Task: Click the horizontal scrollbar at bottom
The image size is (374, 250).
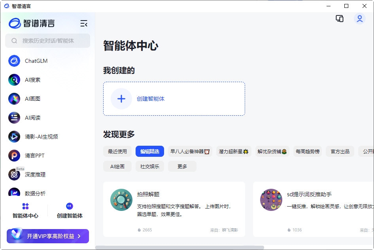Action: (x=179, y=247)
